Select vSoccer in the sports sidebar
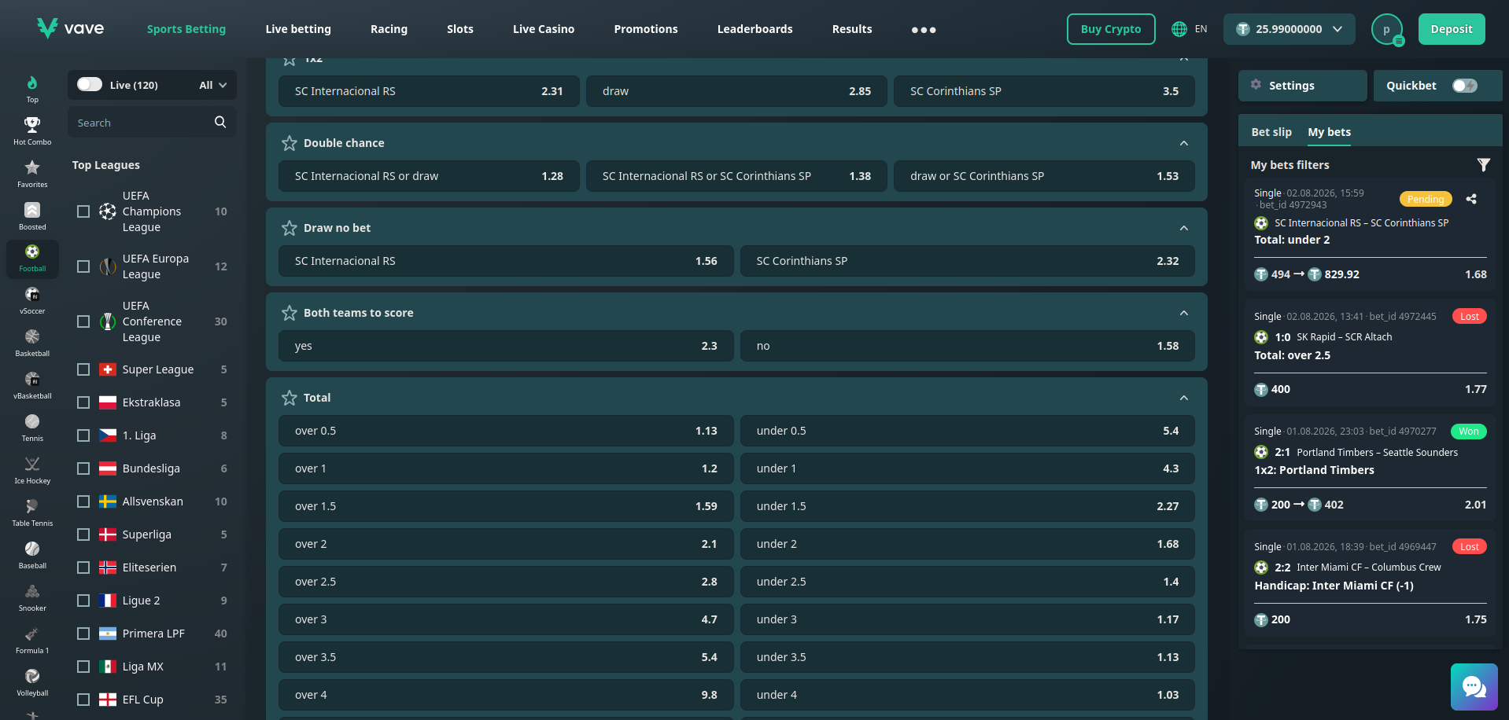Image resolution: width=1509 pixels, height=720 pixels. [x=32, y=300]
